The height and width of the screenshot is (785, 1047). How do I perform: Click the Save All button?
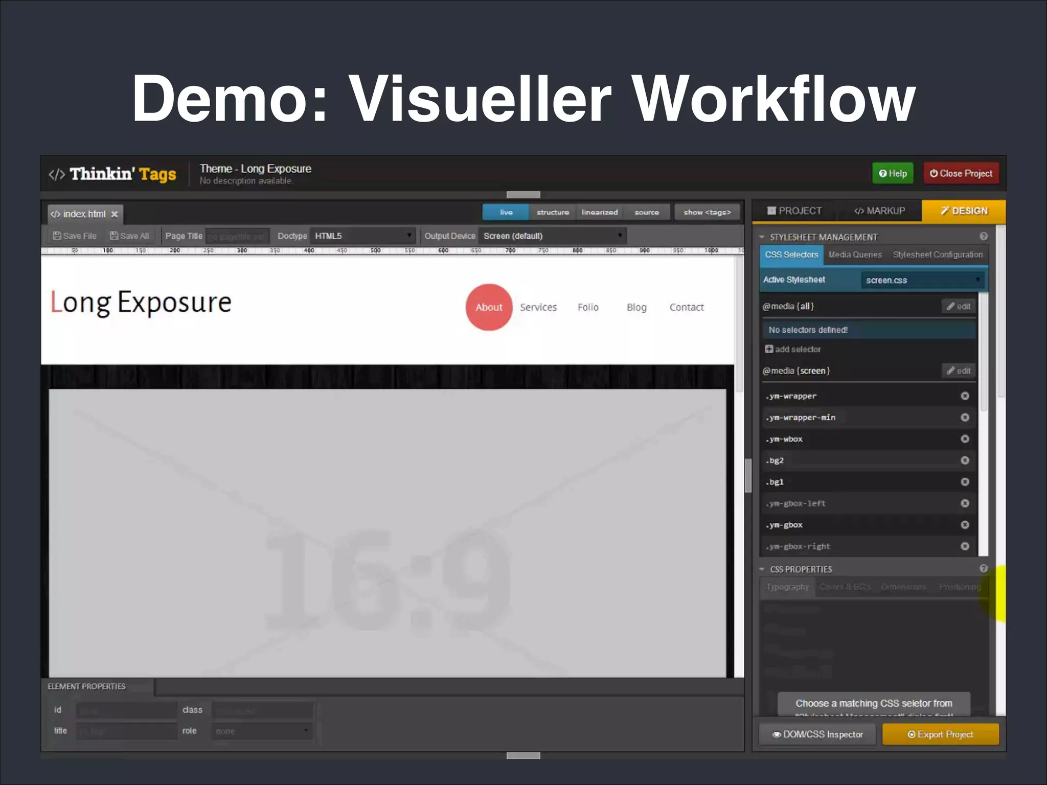coord(130,236)
